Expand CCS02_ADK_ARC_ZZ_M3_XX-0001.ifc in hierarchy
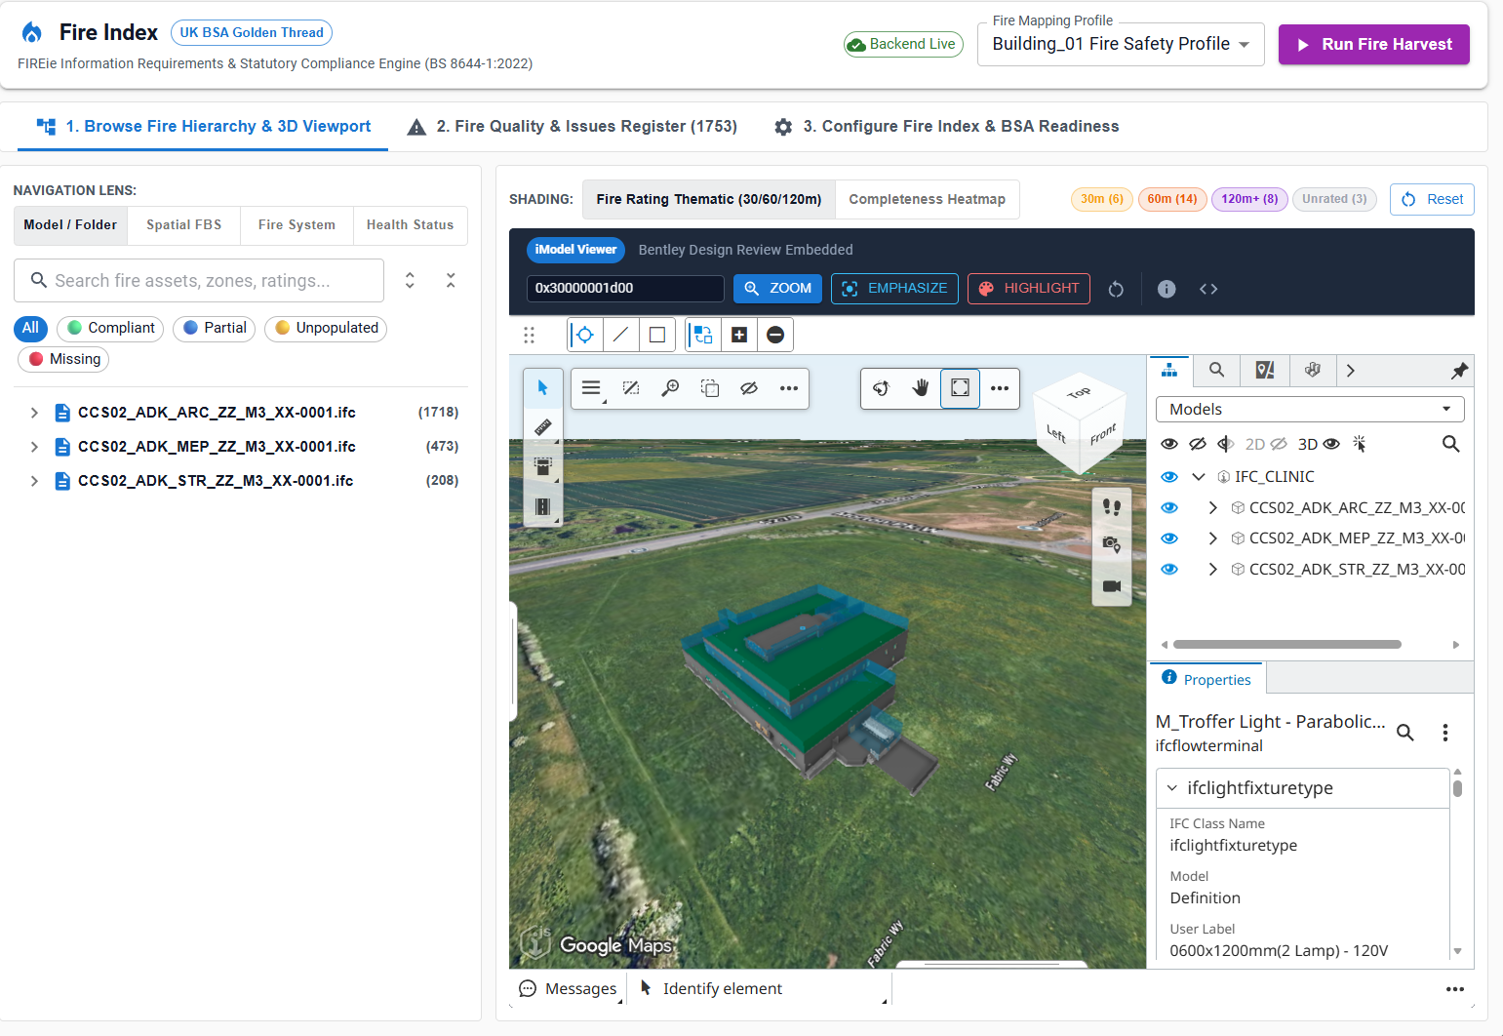Viewport: 1503px width, 1036px height. pyautogui.click(x=34, y=413)
